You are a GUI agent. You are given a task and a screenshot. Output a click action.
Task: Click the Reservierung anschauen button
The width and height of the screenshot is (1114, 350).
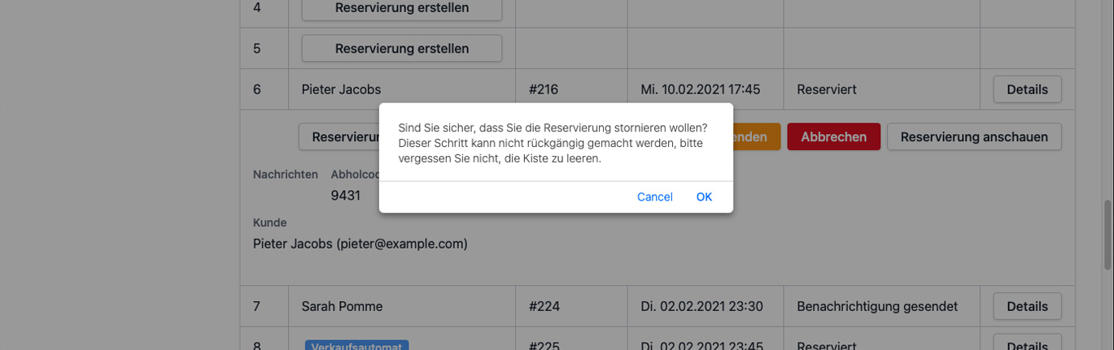pyautogui.click(x=974, y=137)
